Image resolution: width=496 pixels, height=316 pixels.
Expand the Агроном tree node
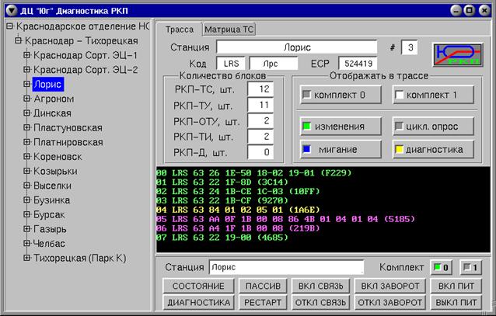[27, 99]
